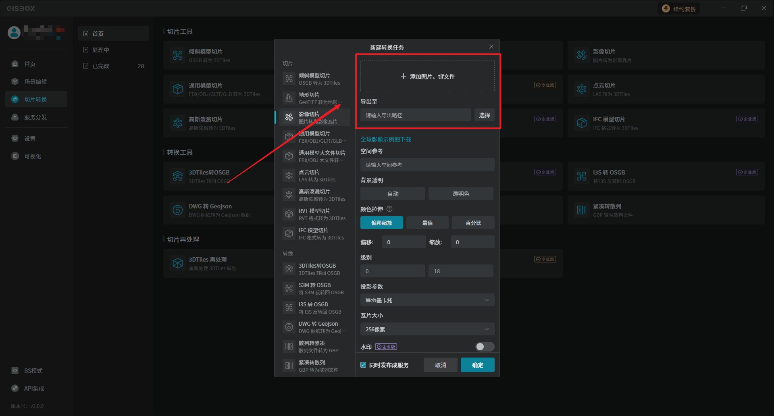Open the 瓦片大小 256像素 dropdown
Viewport: 774px width, 416px height.
(x=427, y=329)
